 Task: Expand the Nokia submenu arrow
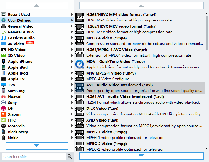[x=72, y=137]
